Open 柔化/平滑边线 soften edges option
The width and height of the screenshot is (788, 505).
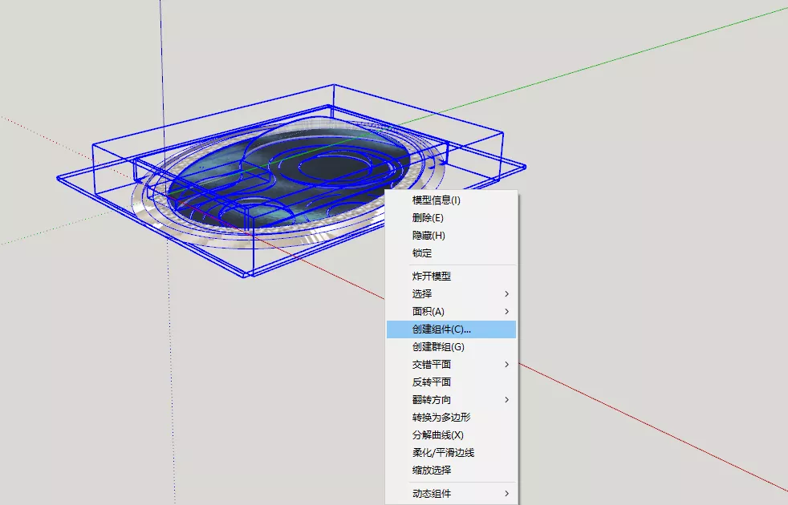(x=444, y=453)
